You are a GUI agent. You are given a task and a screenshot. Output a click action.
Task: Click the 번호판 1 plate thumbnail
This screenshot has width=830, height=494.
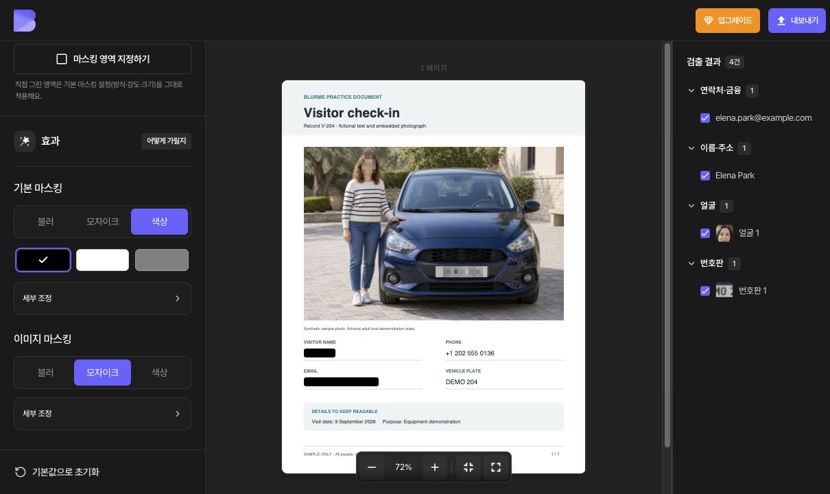click(724, 291)
